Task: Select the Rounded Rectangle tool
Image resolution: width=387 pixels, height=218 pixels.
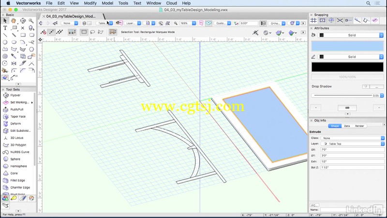Action: pos(31,35)
